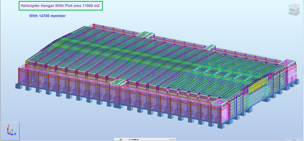
Task: Click the FRONT face of the view cube
Action: point(292,10)
